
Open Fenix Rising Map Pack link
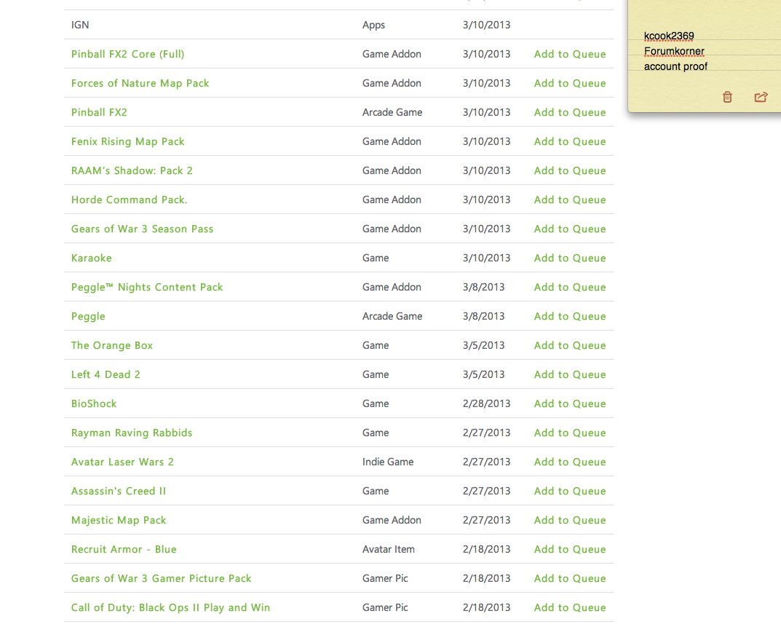click(127, 141)
